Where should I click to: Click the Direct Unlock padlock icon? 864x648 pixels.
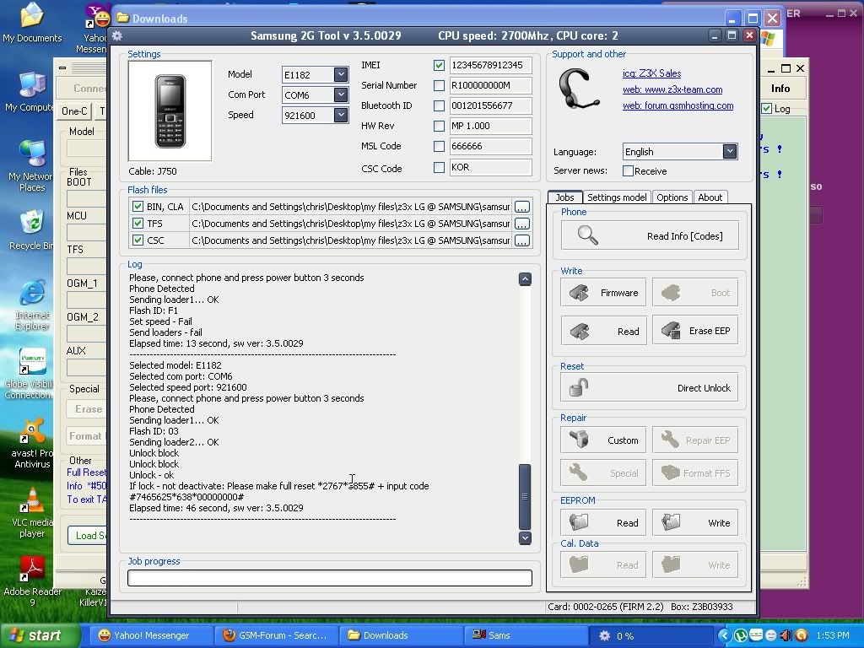click(x=579, y=388)
